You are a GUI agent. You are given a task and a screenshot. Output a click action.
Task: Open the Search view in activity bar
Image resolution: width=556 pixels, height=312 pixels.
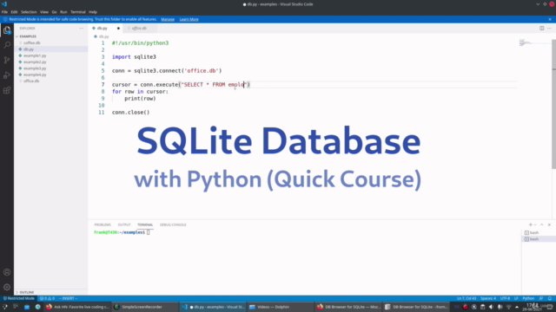pyautogui.click(x=7, y=45)
